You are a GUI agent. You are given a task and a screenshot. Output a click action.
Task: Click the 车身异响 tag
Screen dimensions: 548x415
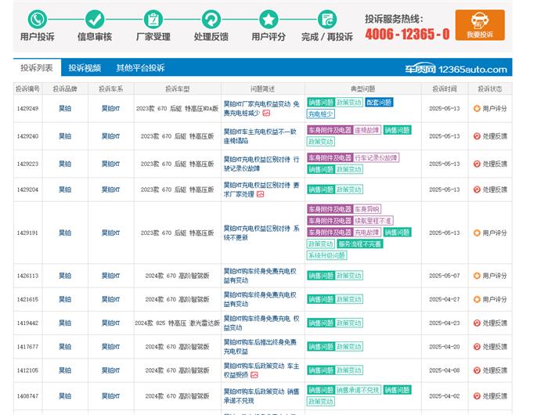[367, 209]
